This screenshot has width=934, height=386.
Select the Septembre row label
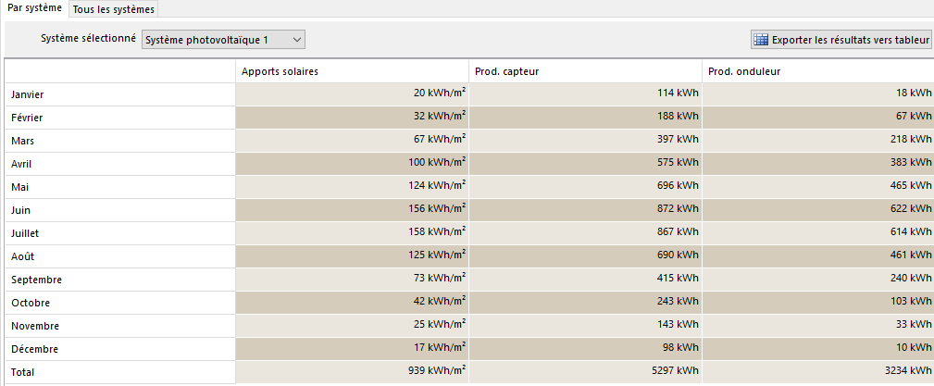pos(119,280)
